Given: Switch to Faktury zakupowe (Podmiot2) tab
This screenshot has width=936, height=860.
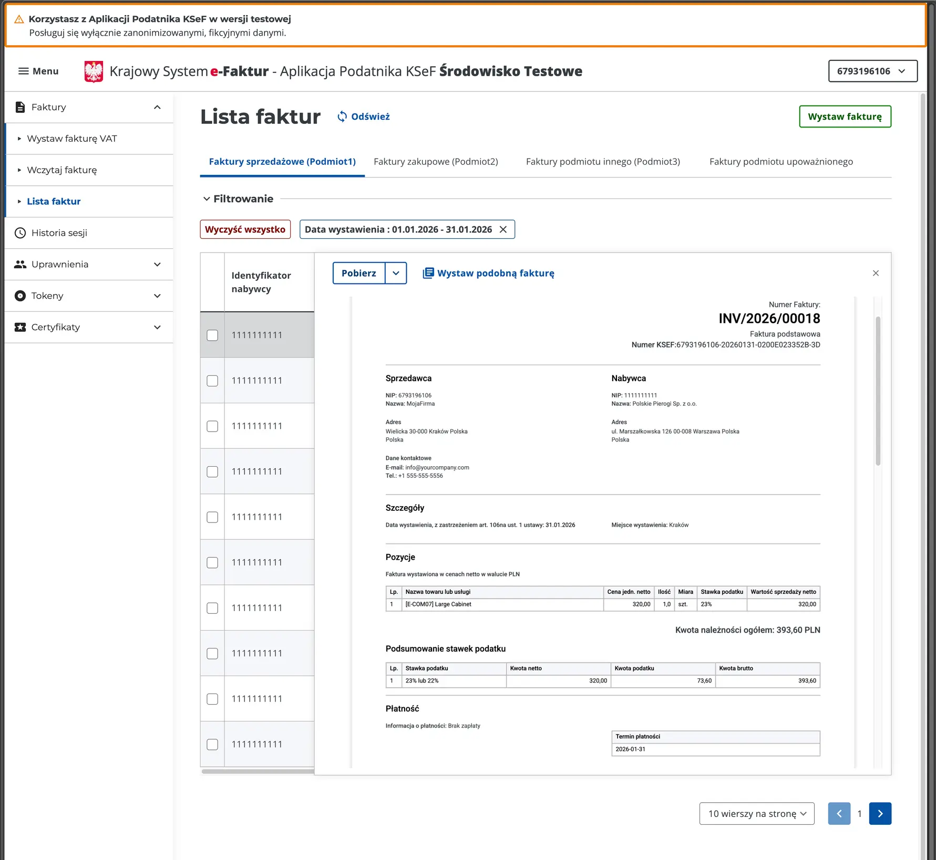Looking at the screenshot, I should point(435,161).
